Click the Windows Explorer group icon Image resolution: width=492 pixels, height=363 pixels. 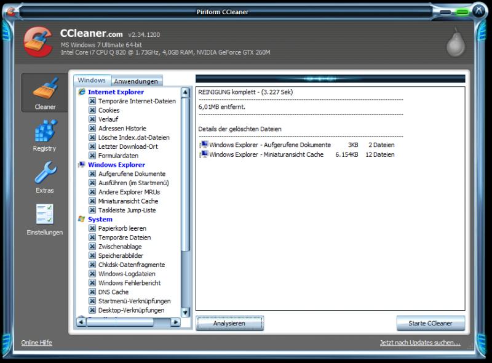coord(82,164)
